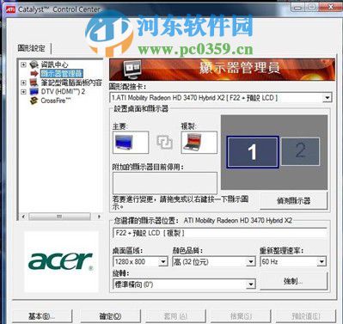Click the 附加的顯示器目前停用 empty box
This screenshot has height=324, width=343.
tap(165, 183)
